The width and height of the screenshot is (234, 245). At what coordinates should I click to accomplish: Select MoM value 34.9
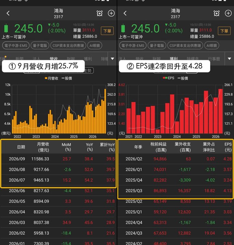coord(67,223)
